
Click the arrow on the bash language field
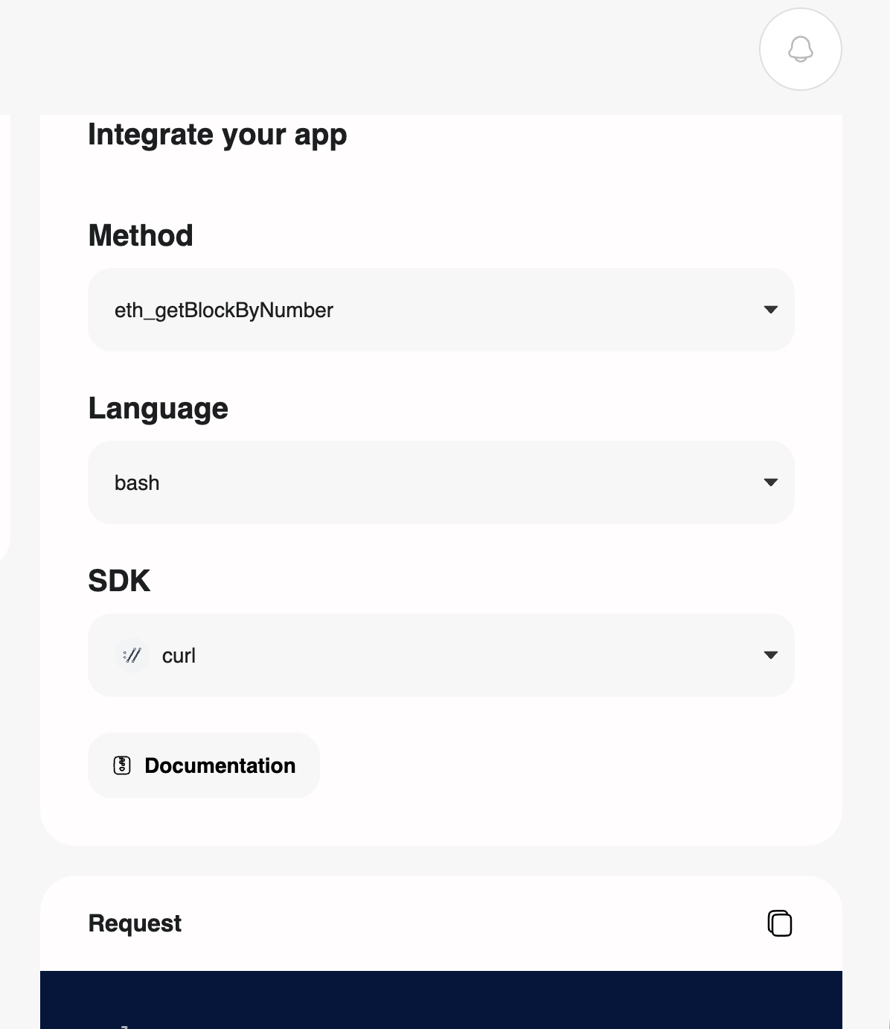coord(771,482)
